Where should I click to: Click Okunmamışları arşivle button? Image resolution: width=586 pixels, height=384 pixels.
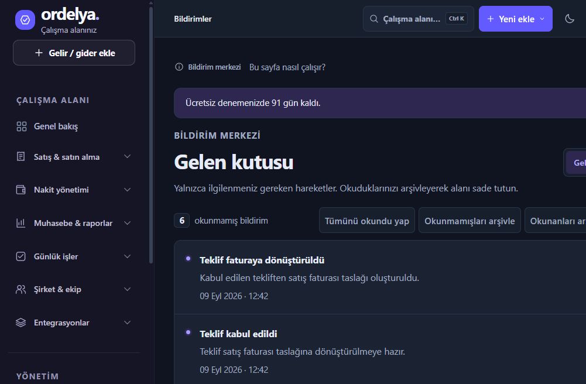[x=470, y=220]
